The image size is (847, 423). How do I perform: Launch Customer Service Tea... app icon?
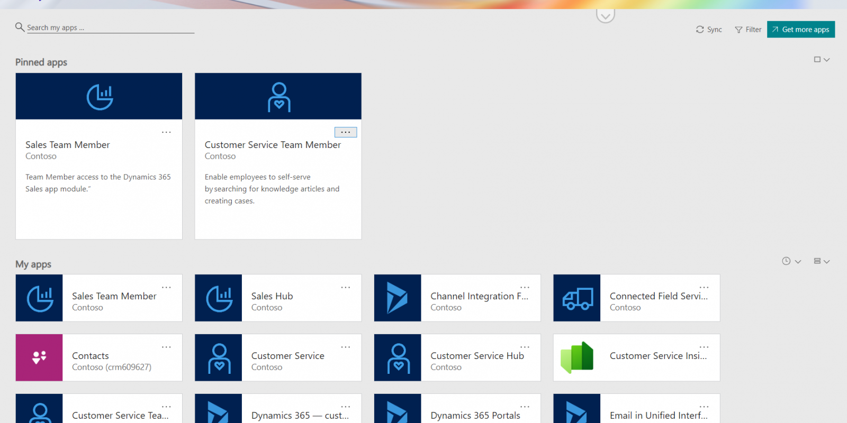click(x=39, y=409)
